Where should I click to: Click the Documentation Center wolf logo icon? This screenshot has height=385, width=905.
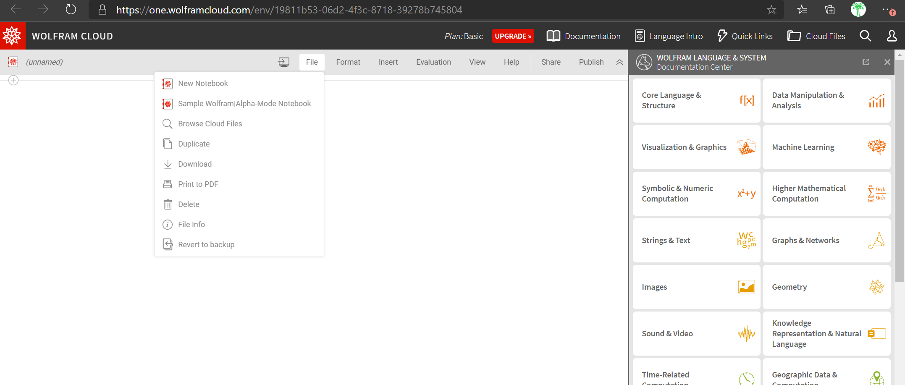click(644, 62)
